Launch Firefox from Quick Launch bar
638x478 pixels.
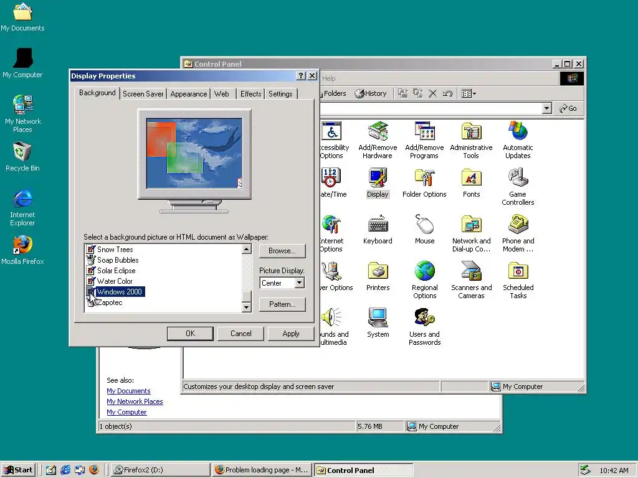pyautogui.click(x=94, y=470)
